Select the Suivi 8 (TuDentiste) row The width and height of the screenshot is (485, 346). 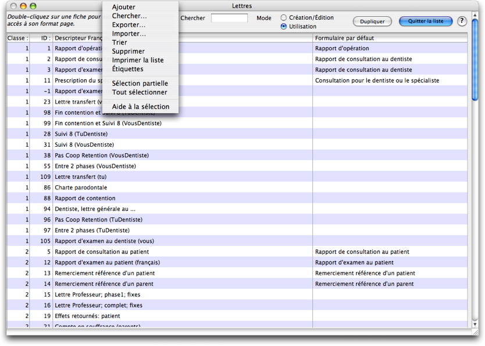click(x=237, y=134)
